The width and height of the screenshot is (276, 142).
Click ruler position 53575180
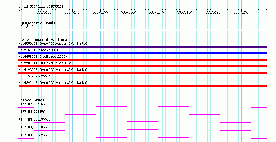click(185, 12)
